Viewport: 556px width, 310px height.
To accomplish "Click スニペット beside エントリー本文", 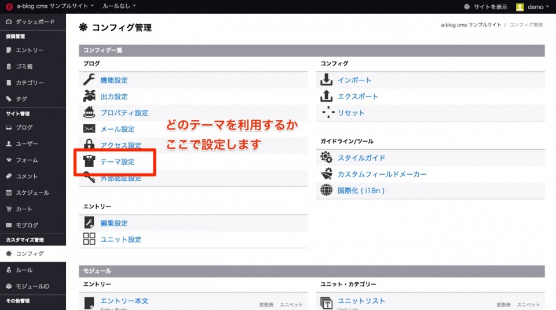I will 291,305.
